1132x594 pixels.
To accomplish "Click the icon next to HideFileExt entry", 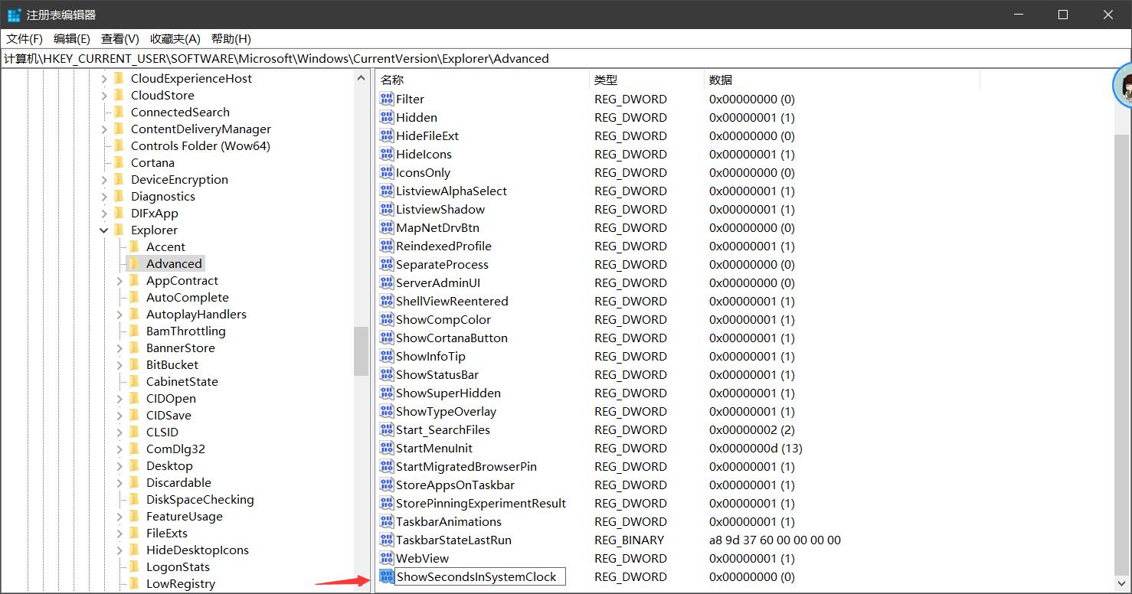I will click(387, 136).
